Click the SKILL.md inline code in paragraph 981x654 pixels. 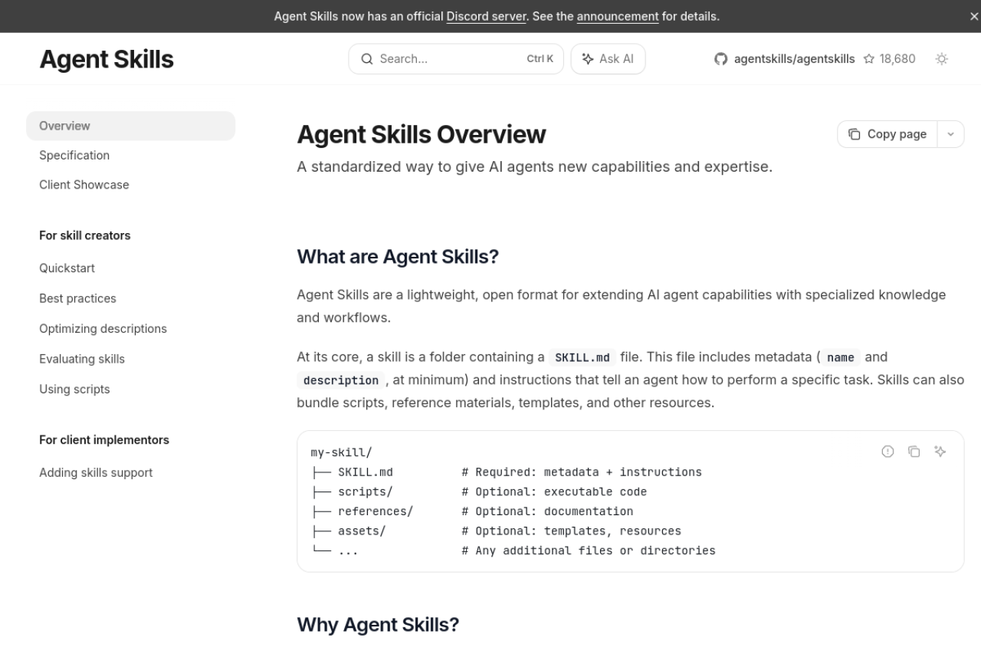pyautogui.click(x=582, y=357)
